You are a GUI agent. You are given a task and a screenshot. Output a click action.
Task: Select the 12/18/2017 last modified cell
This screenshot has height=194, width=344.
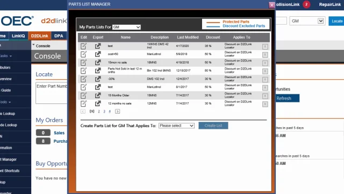(x=183, y=71)
